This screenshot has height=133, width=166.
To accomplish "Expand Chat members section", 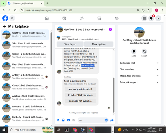I will (x=139, y=69).
